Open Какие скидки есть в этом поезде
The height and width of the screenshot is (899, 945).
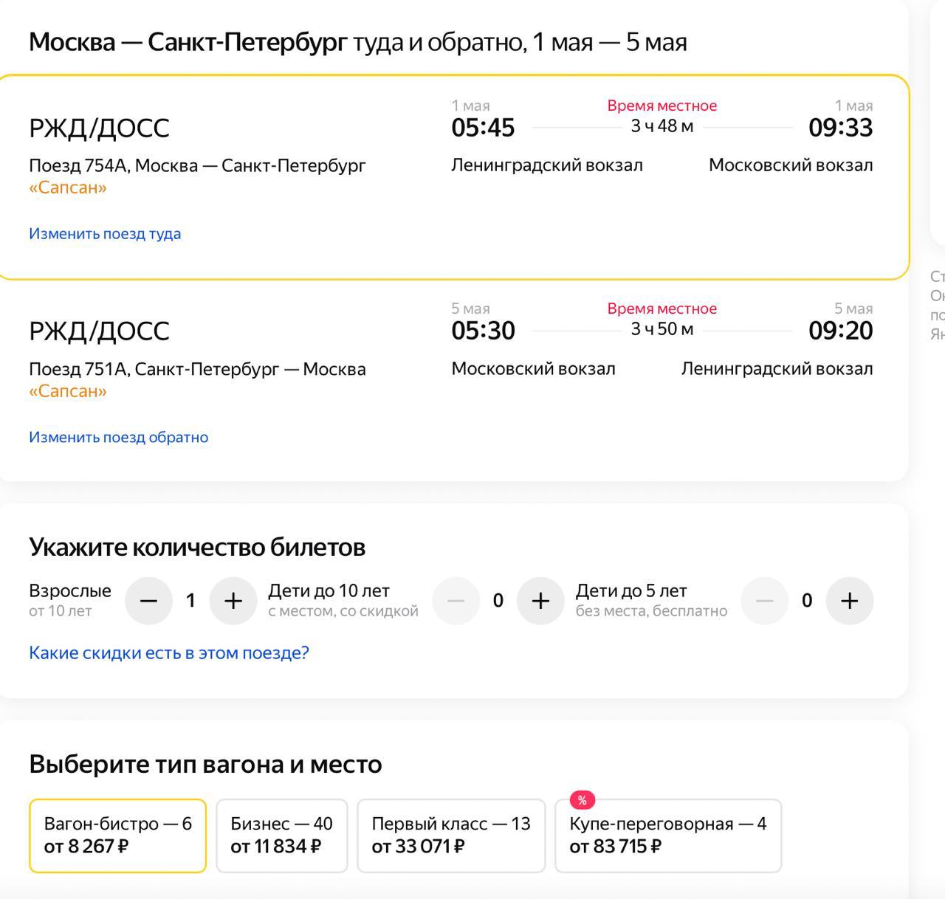169,652
